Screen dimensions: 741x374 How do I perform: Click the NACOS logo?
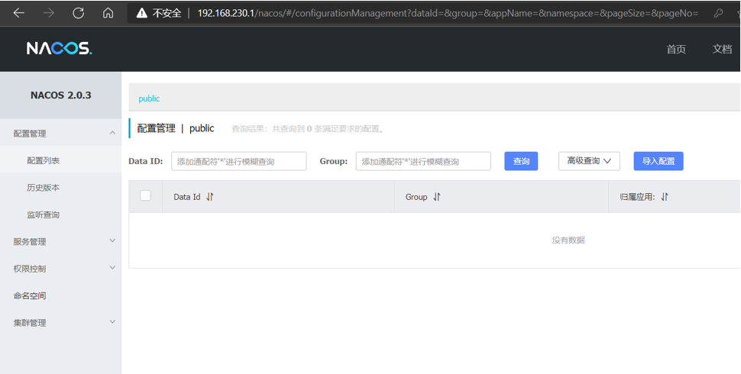(59, 48)
